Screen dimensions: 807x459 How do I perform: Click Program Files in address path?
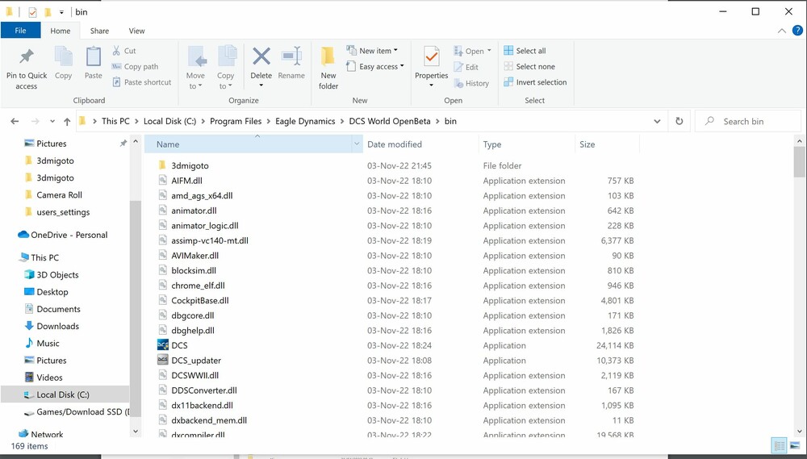(x=236, y=122)
